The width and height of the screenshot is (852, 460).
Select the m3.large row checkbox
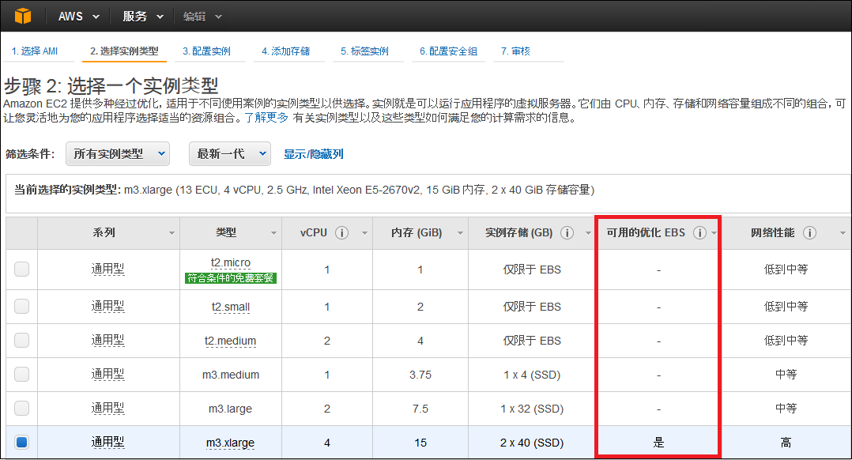pyautogui.click(x=22, y=409)
